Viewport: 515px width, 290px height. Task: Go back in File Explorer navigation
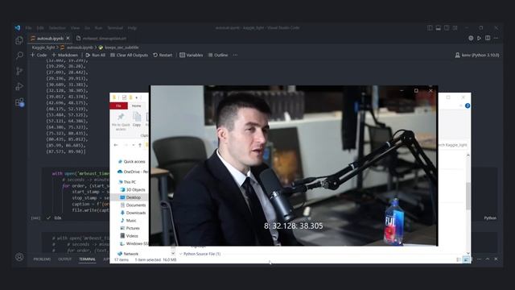(116, 145)
